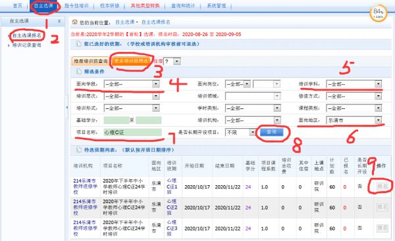The height and width of the screenshot is (241, 395).
Task: Collapse the 自主选课 sidebar panel chevron
Action: 59,21
